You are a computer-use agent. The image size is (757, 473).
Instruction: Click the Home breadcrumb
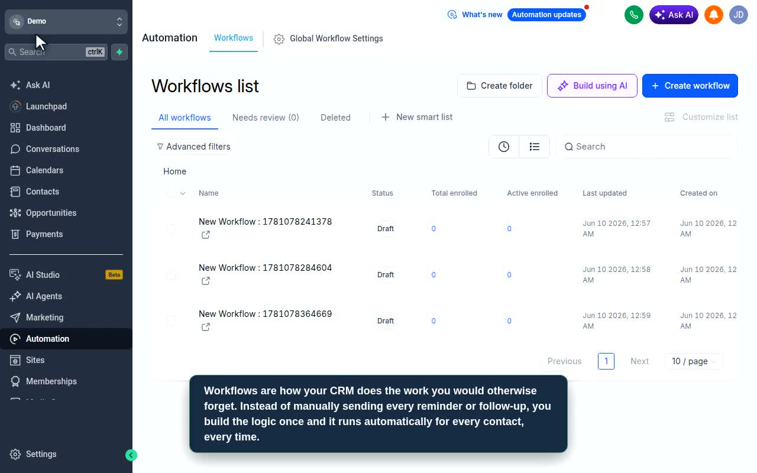(174, 171)
